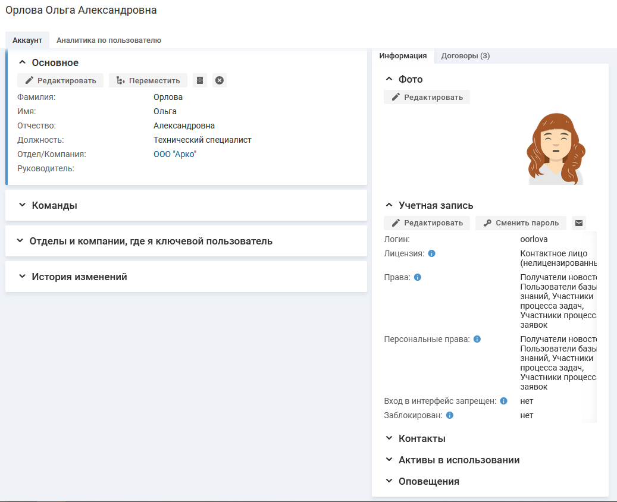Click info icon beside Заблокирован label
The width and height of the screenshot is (617, 502).
(x=450, y=415)
